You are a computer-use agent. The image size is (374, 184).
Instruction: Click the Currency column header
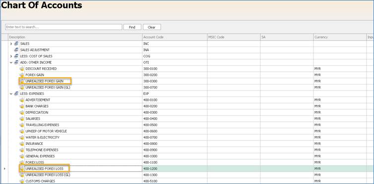pyautogui.click(x=340, y=37)
